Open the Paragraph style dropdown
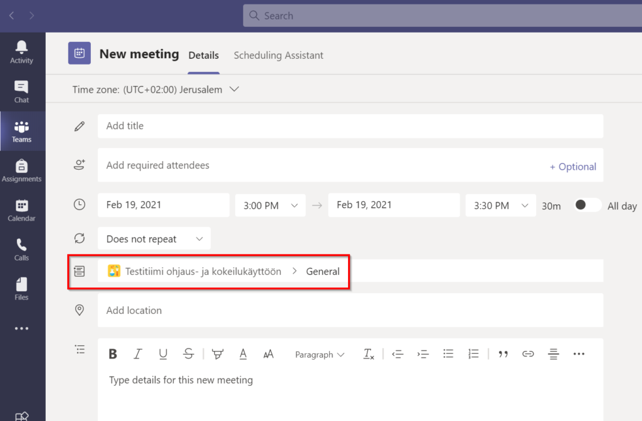Viewport: 642px width, 421px height. 319,355
